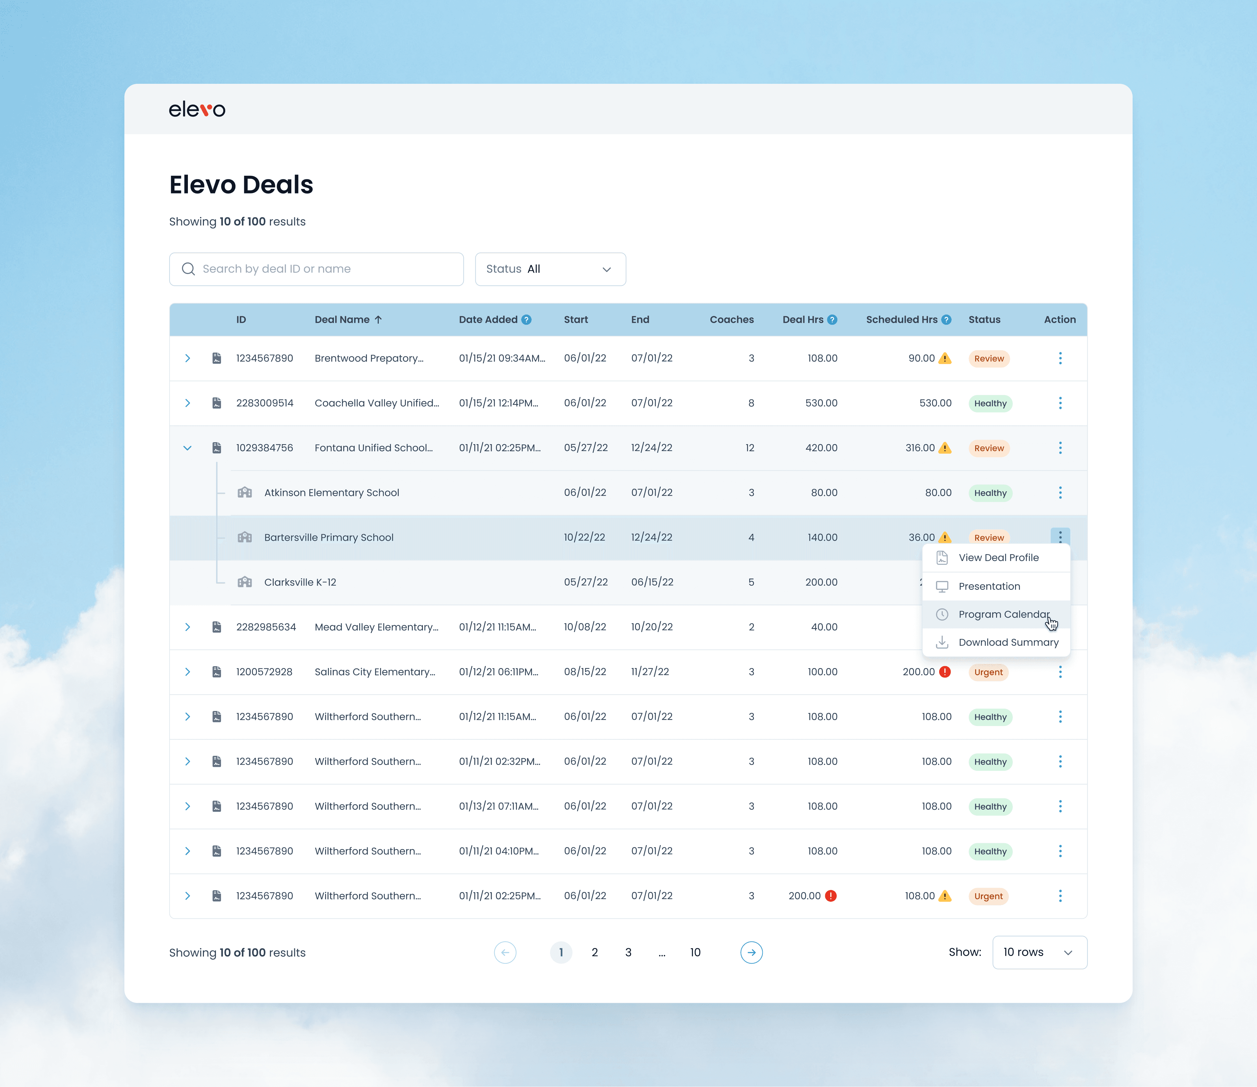Click school building icon for Atkinson Elementary

[245, 493]
